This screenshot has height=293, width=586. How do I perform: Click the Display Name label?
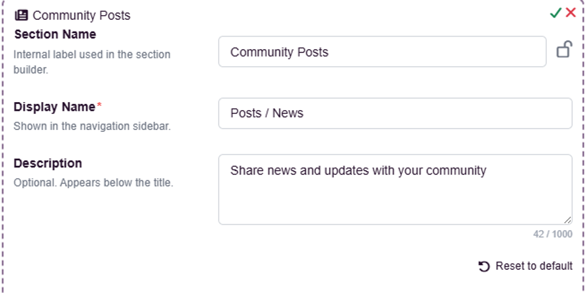tap(54, 107)
